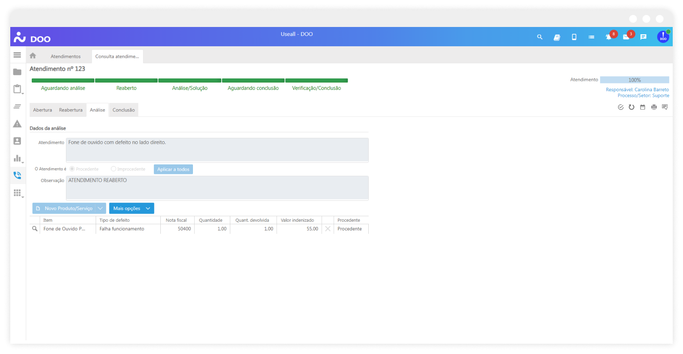The width and height of the screenshot is (683, 354).
Task: Toggle the hamburger sidebar menu
Action: pyautogui.click(x=17, y=55)
